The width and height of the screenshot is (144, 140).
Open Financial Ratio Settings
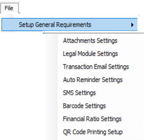click(x=92, y=119)
